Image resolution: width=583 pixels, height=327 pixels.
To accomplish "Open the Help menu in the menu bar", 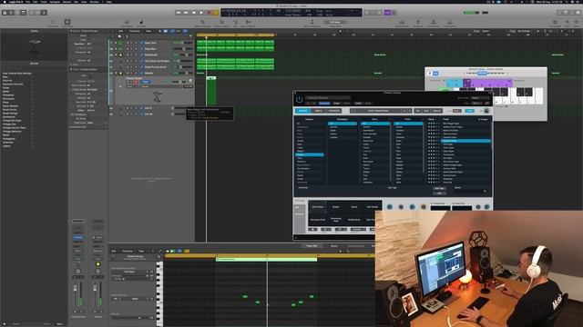I will tap(109, 2).
